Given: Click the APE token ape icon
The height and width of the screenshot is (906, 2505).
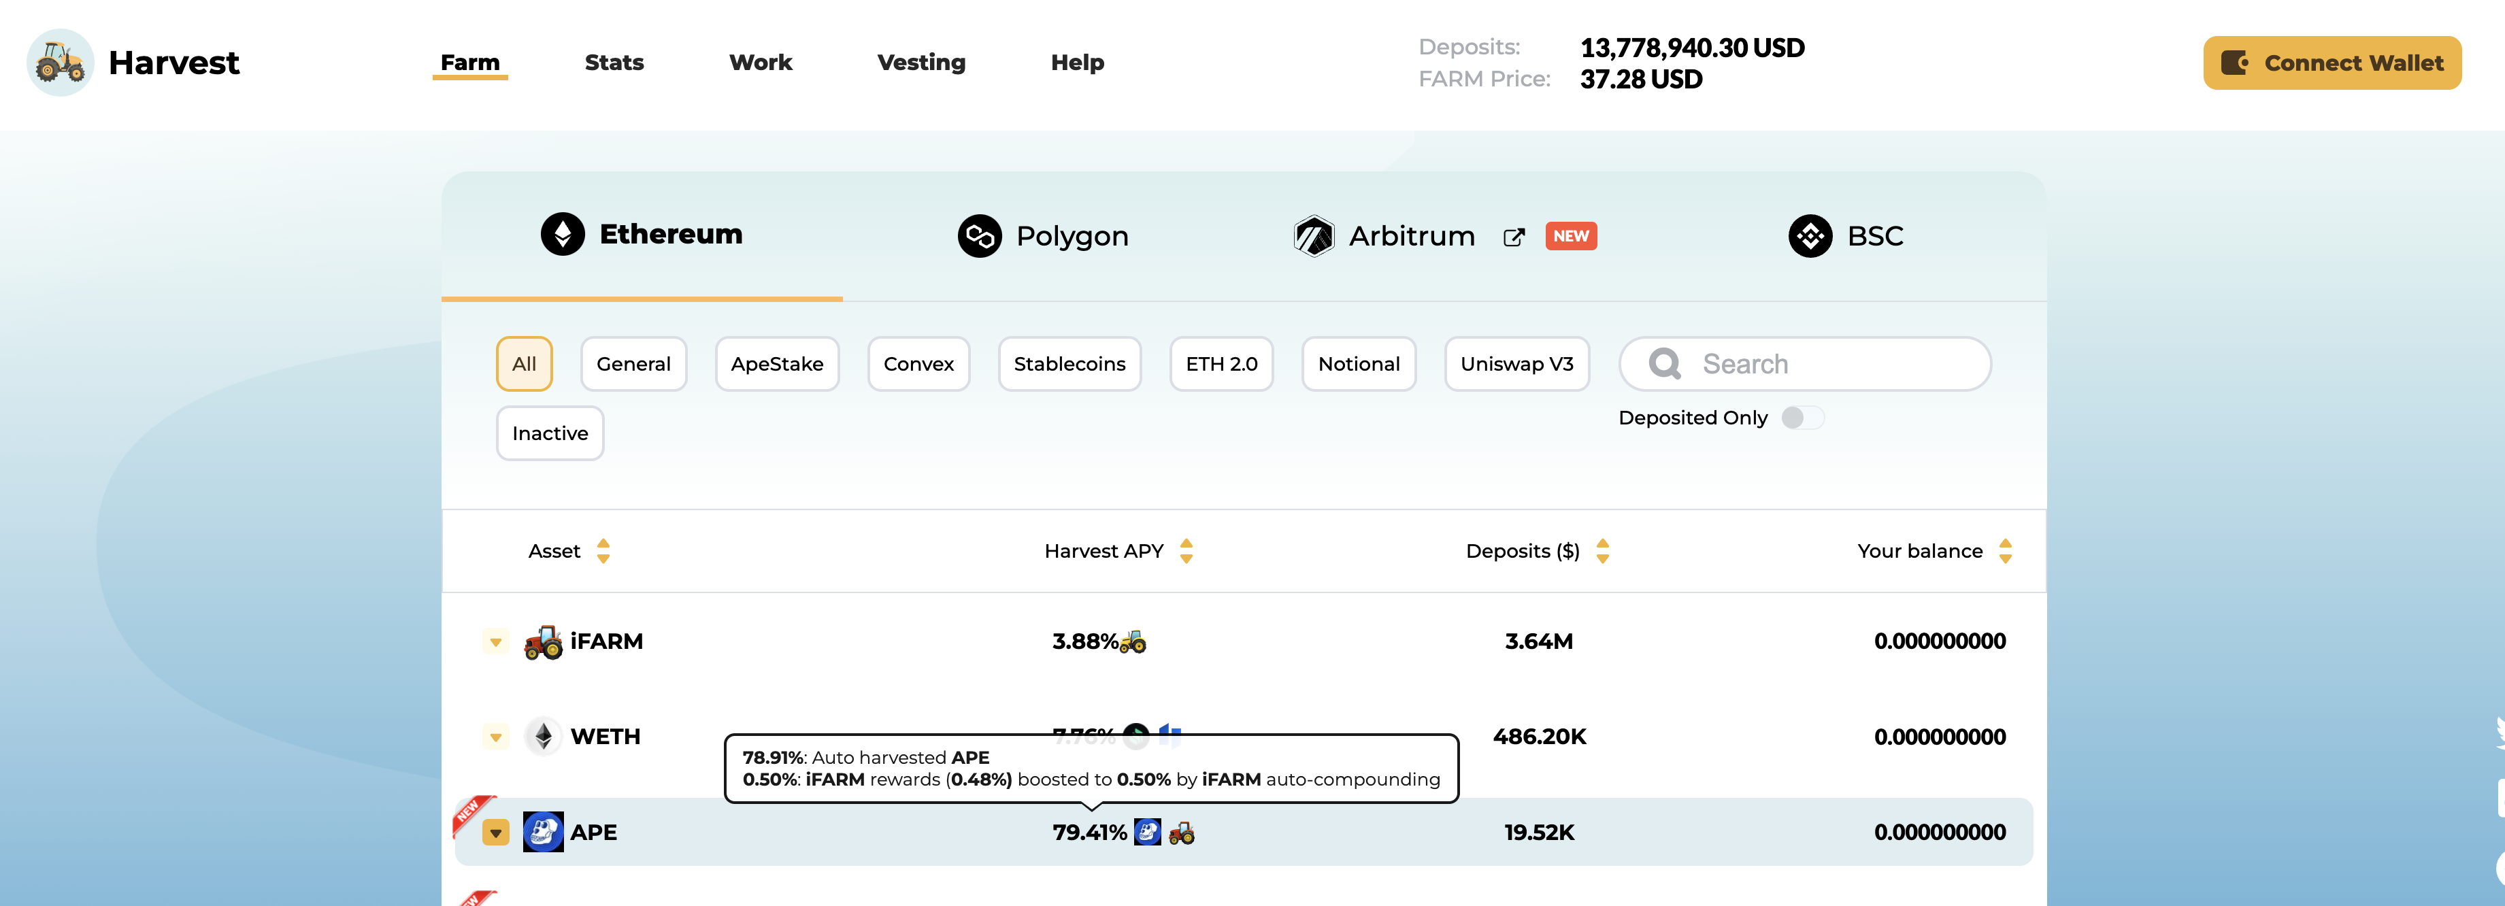Looking at the screenshot, I should point(543,832).
